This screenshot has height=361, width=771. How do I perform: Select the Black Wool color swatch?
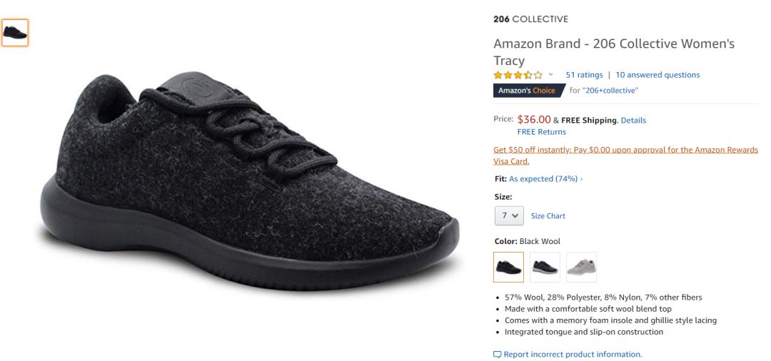508,268
